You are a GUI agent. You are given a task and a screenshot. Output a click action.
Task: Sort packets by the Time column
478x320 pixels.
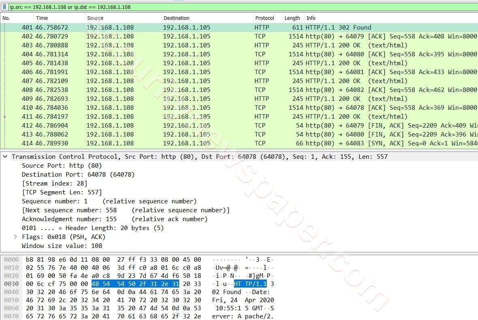[x=59, y=18]
